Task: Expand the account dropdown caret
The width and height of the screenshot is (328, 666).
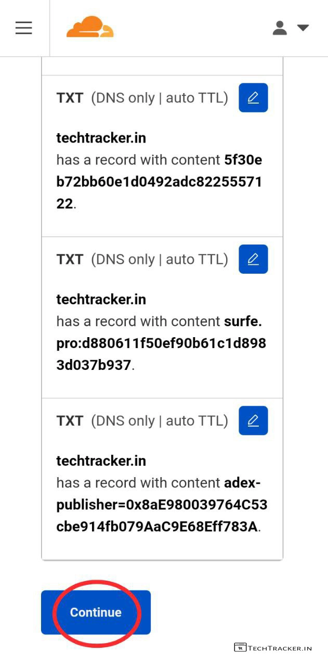Action: click(x=303, y=28)
